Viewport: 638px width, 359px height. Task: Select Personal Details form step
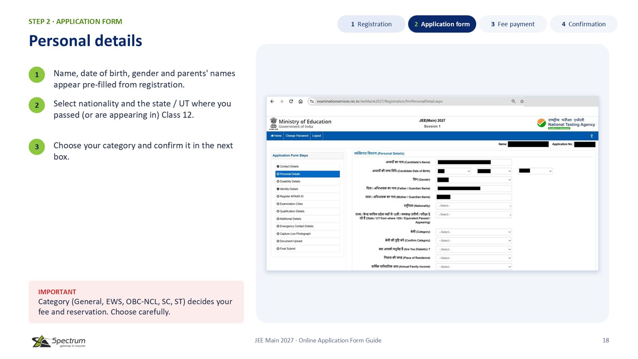[x=307, y=174]
